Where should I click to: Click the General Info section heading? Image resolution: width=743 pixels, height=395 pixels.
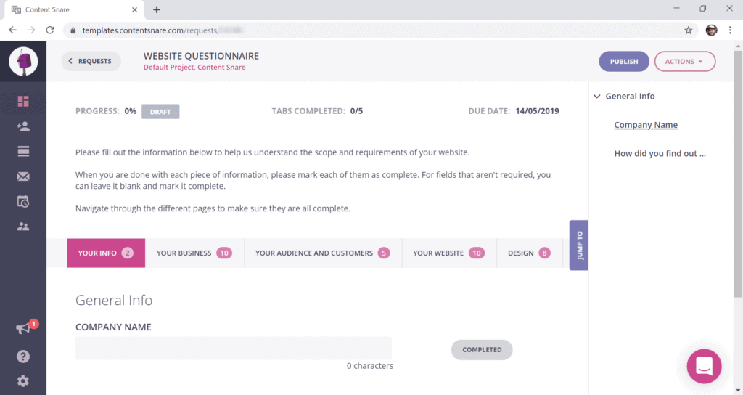114,300
